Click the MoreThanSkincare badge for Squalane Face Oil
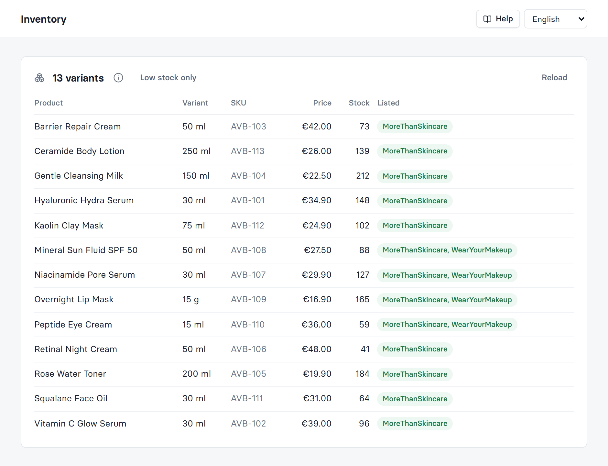Image resolution: width=608 pixels, height=466 pixels. click(x=415, y=399)
